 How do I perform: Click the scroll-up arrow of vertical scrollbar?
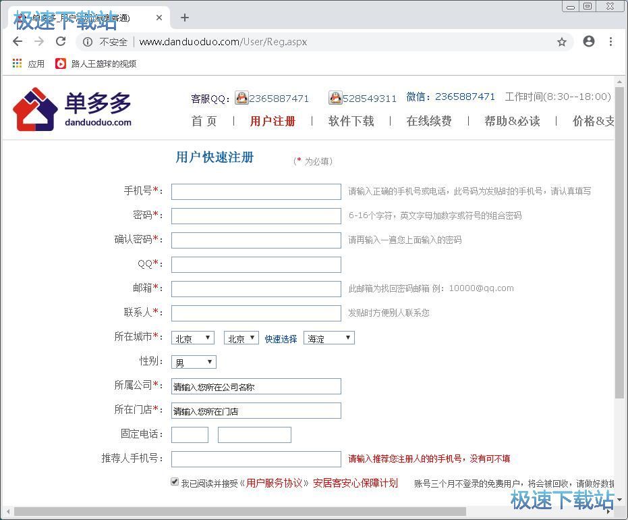coord(620,82)
